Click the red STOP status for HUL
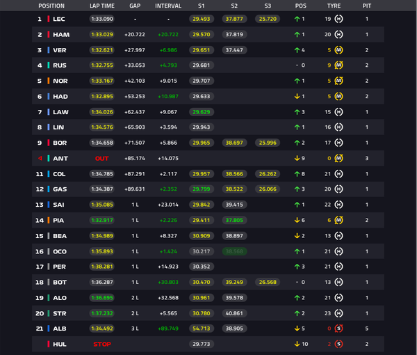Viewport: 417px width, 355px height. point(102,344)
